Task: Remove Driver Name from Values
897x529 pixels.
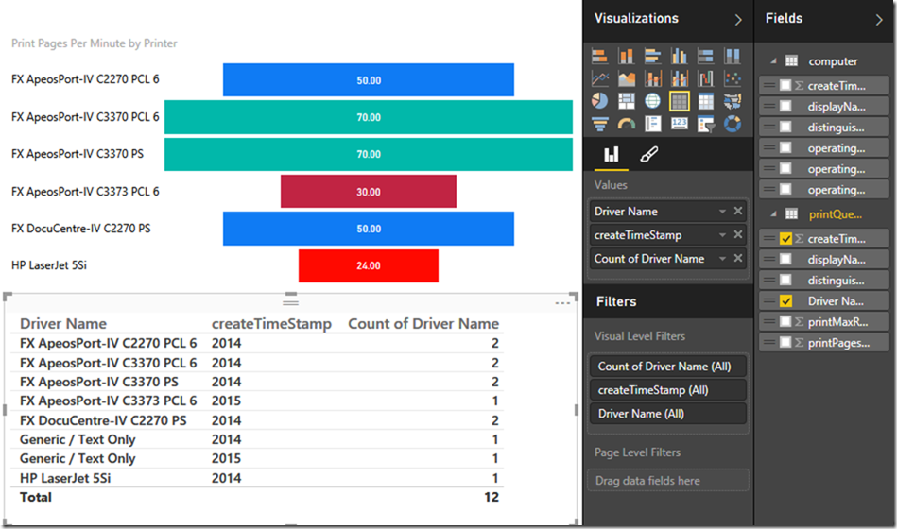Action: click(738, 211)
